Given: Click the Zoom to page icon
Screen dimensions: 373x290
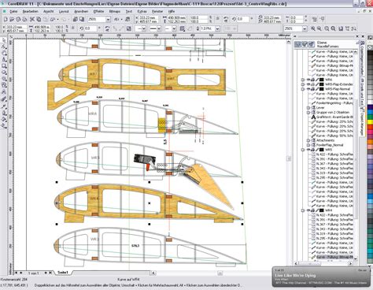Looking at the screenshot, I should (x=341, y=28).
